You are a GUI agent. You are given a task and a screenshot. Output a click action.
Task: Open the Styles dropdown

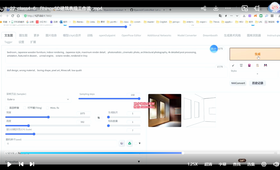tap(254, 74)
